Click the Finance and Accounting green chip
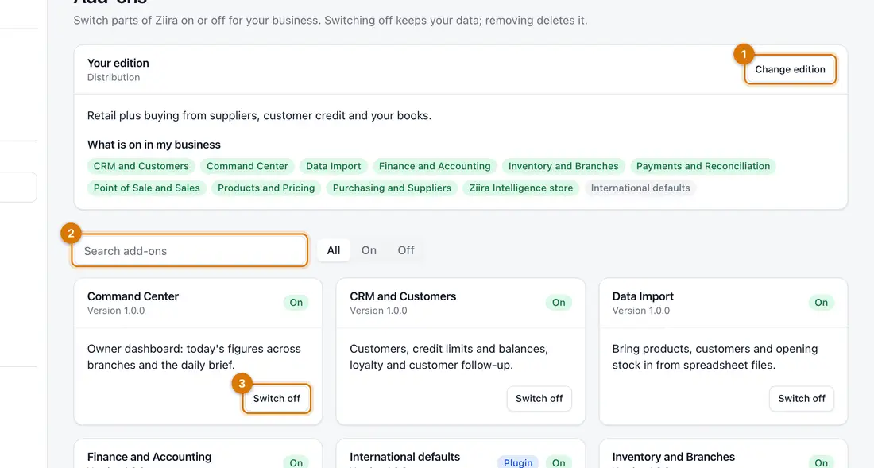 tap(435, 166)
